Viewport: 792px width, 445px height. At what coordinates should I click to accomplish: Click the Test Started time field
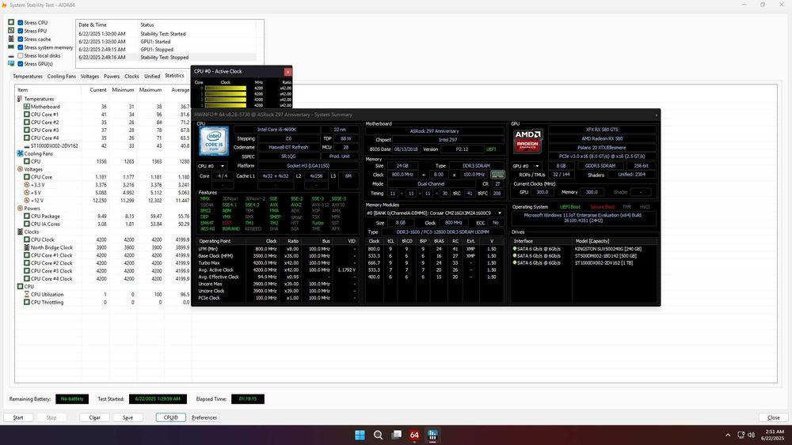(x=158, y=398)
